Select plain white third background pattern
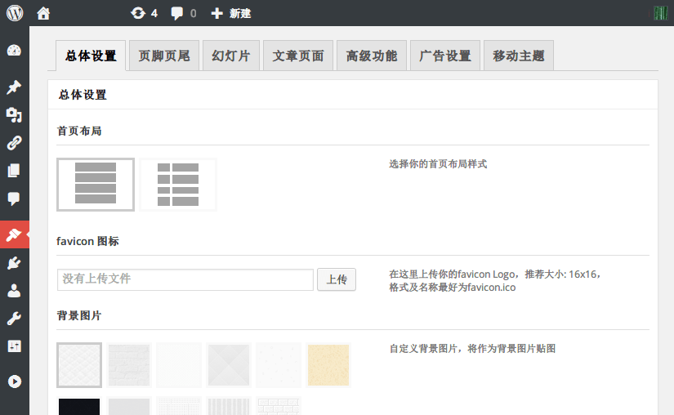 179,365
